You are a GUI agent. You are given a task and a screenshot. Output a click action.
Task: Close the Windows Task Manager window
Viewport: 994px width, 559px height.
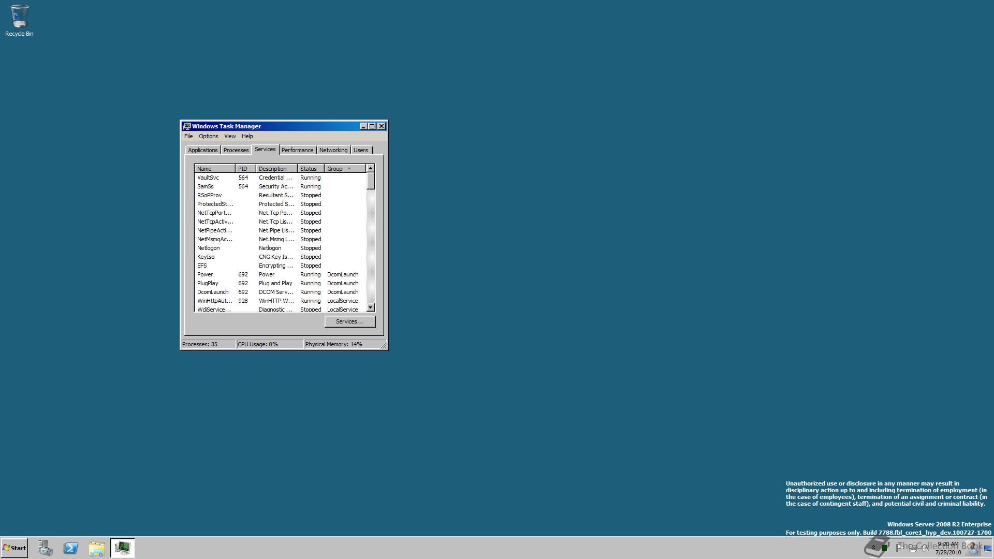[382, 126]
